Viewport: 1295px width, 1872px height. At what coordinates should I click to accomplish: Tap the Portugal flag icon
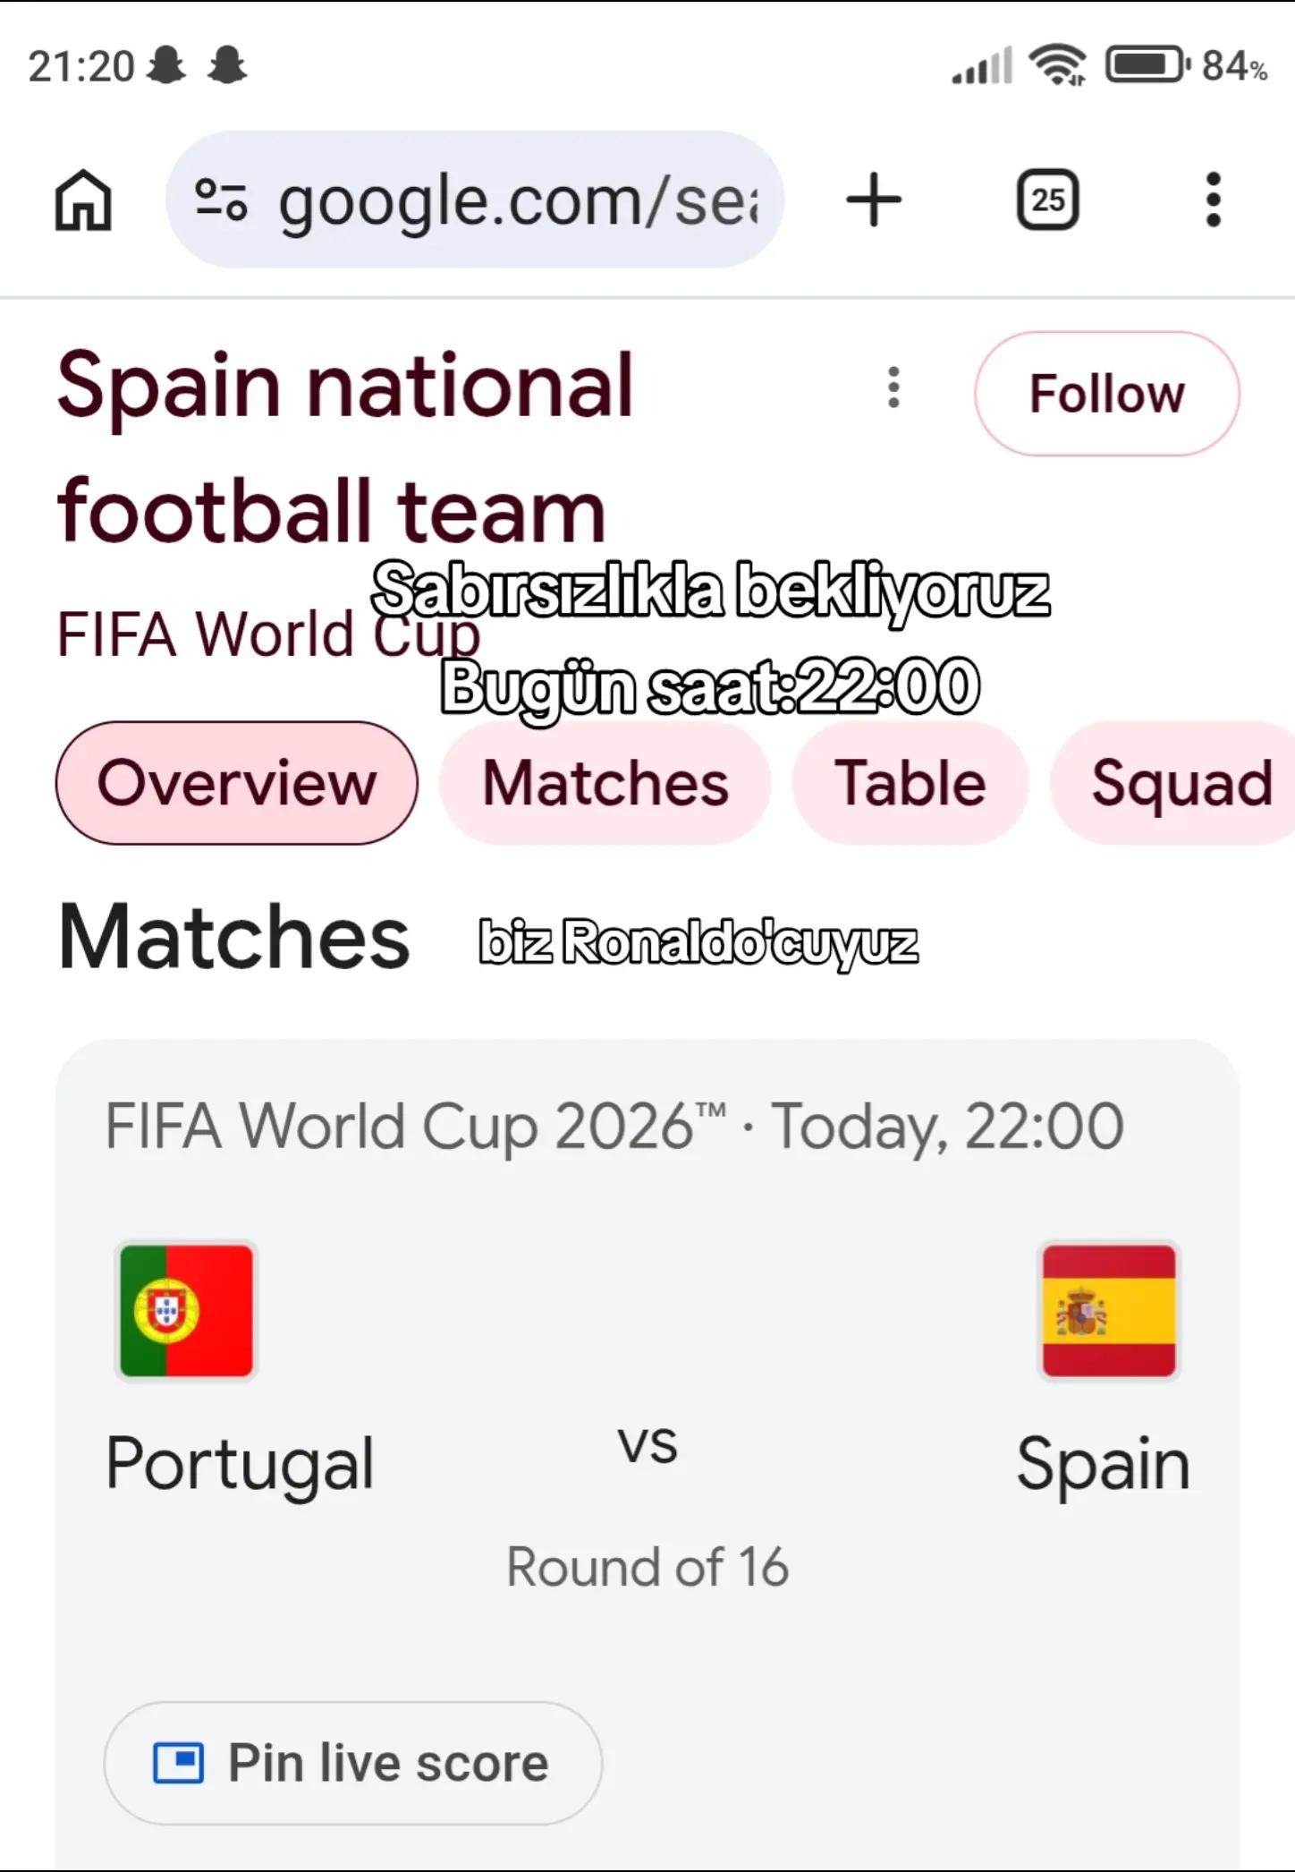tap(186, 1311)
